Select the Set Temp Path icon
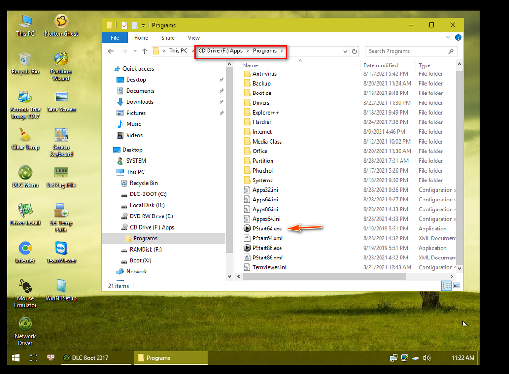 (61, 218)
